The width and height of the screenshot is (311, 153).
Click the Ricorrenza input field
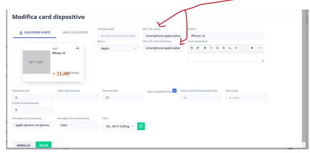pos(246,98)
